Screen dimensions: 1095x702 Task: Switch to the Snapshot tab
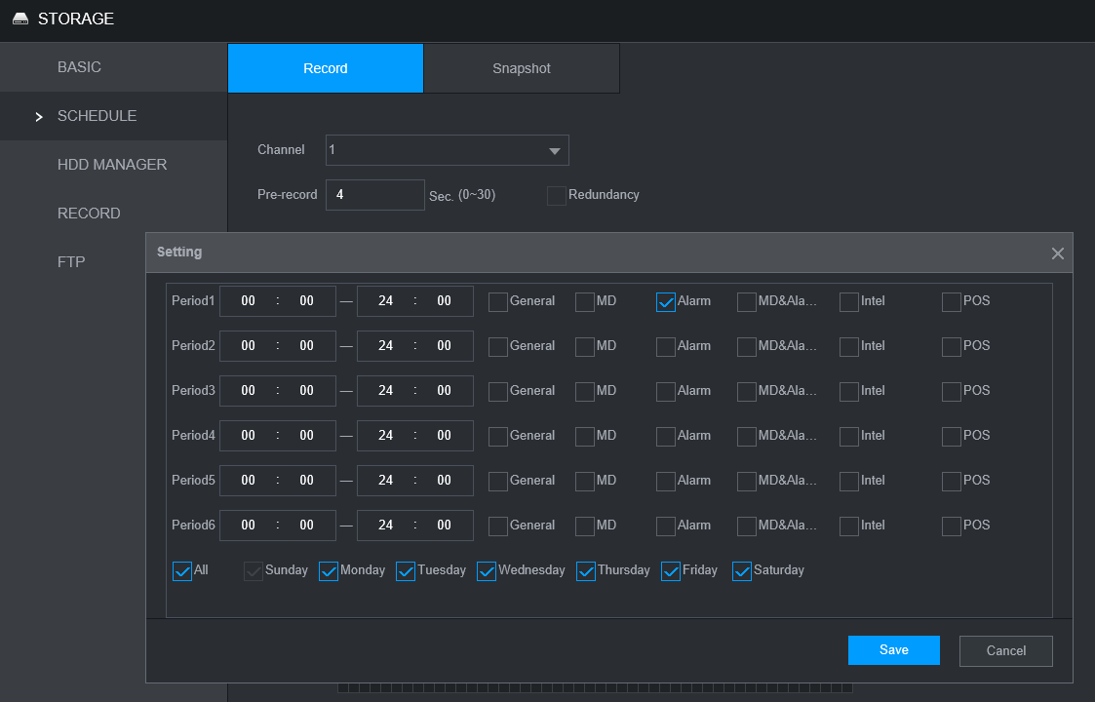pyautogui.click(x=521, y=68)
